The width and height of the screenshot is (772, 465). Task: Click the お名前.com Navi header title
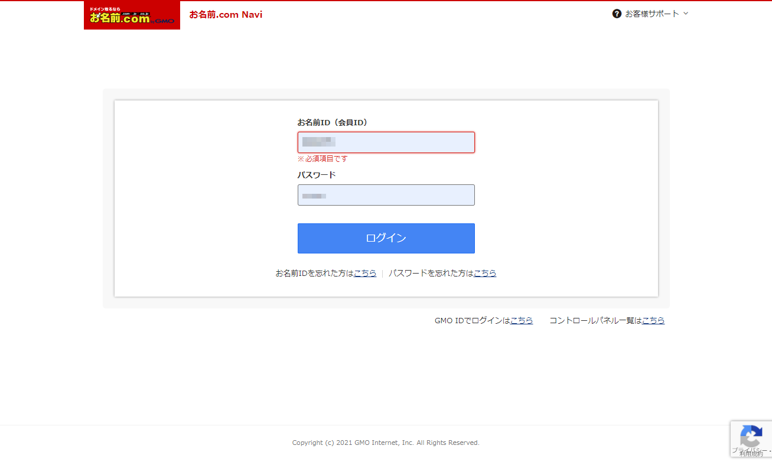click(225, 14)
